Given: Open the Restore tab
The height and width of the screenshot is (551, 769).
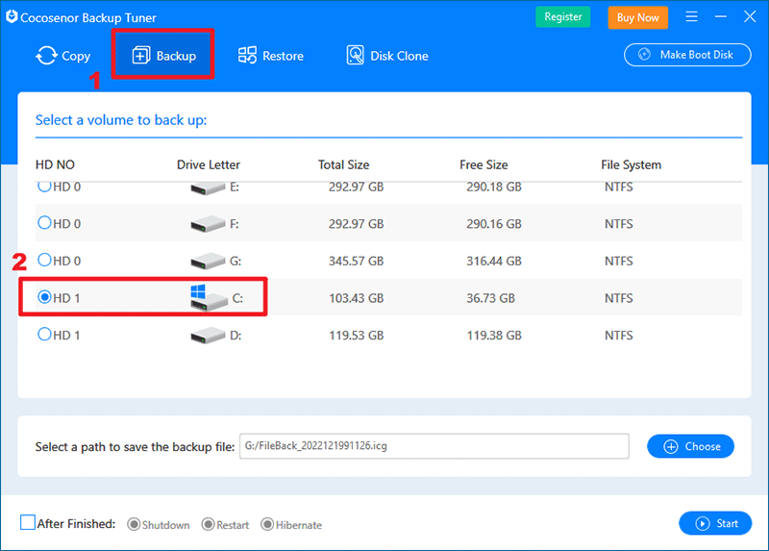Looking at the screenshot, I should coord(271,56).
